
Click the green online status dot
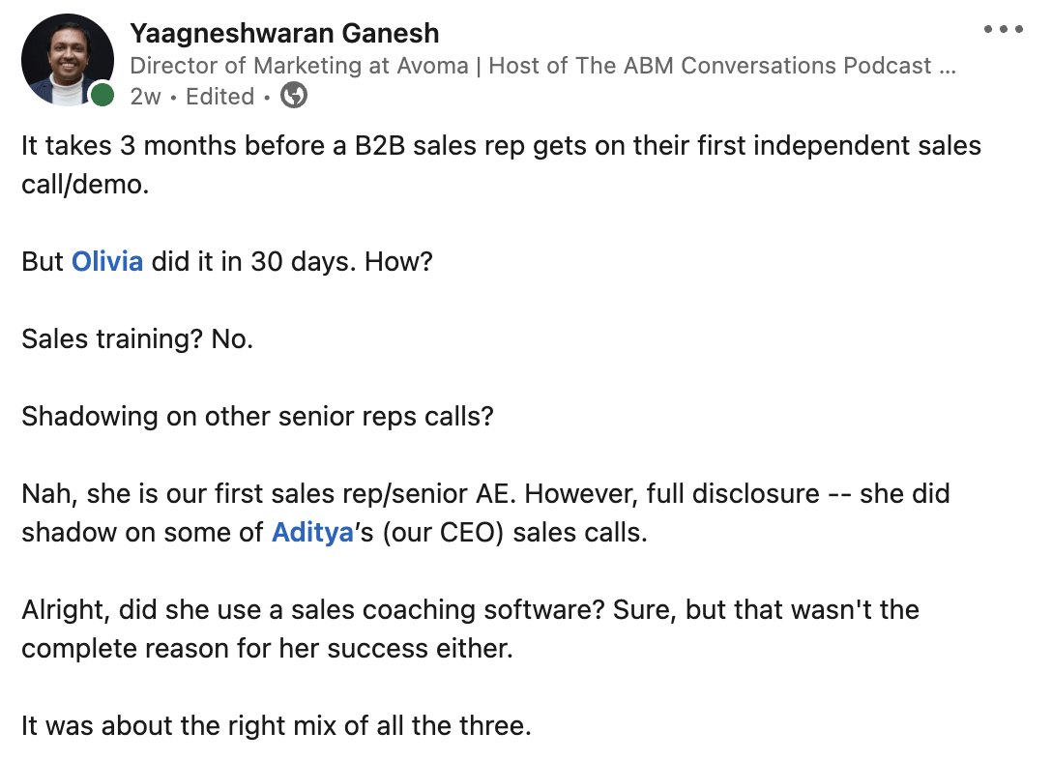(x=102, y=94)
